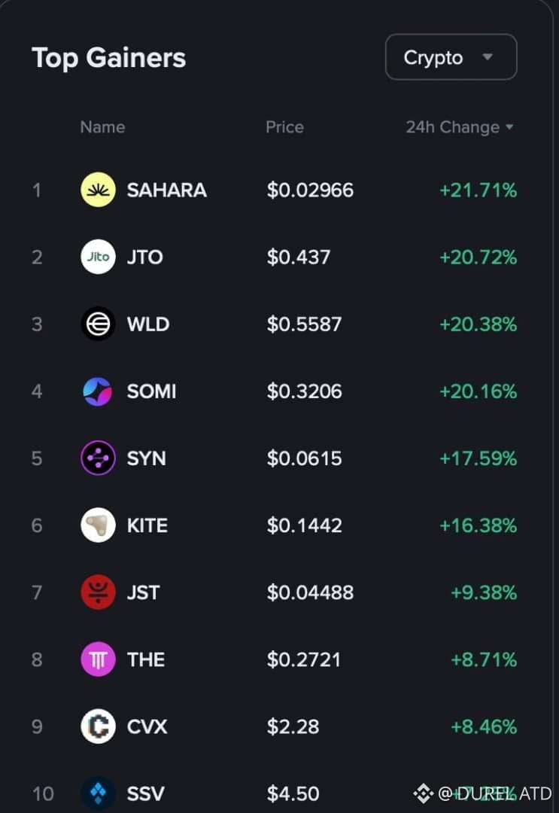This screenshot has width=559, height=813.
Task: Click the KITE coin logo
Action: tap(98, 525)
